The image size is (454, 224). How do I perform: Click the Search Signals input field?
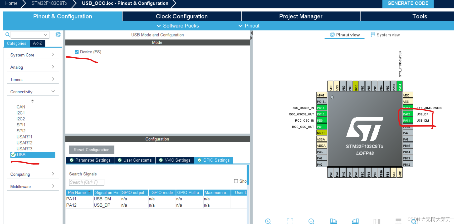click(86, 182)
